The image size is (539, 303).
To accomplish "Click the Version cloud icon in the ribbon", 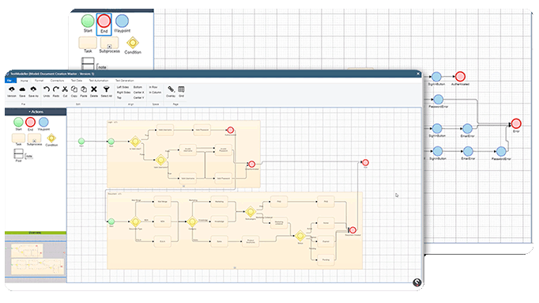I will tap(12, 89).
